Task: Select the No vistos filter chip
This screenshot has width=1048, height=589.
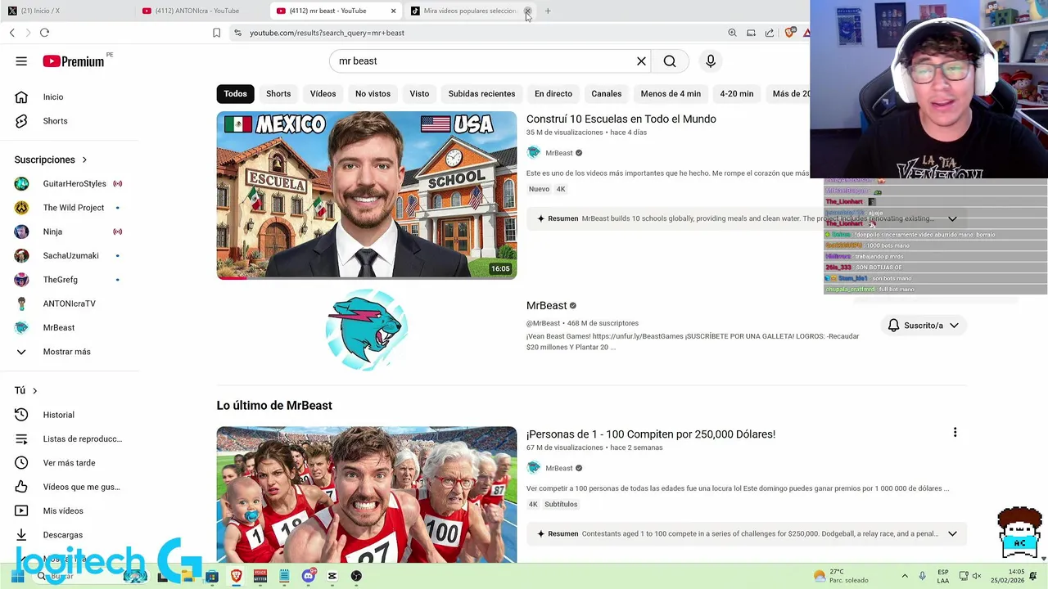Action: click(x=373, y=93)
